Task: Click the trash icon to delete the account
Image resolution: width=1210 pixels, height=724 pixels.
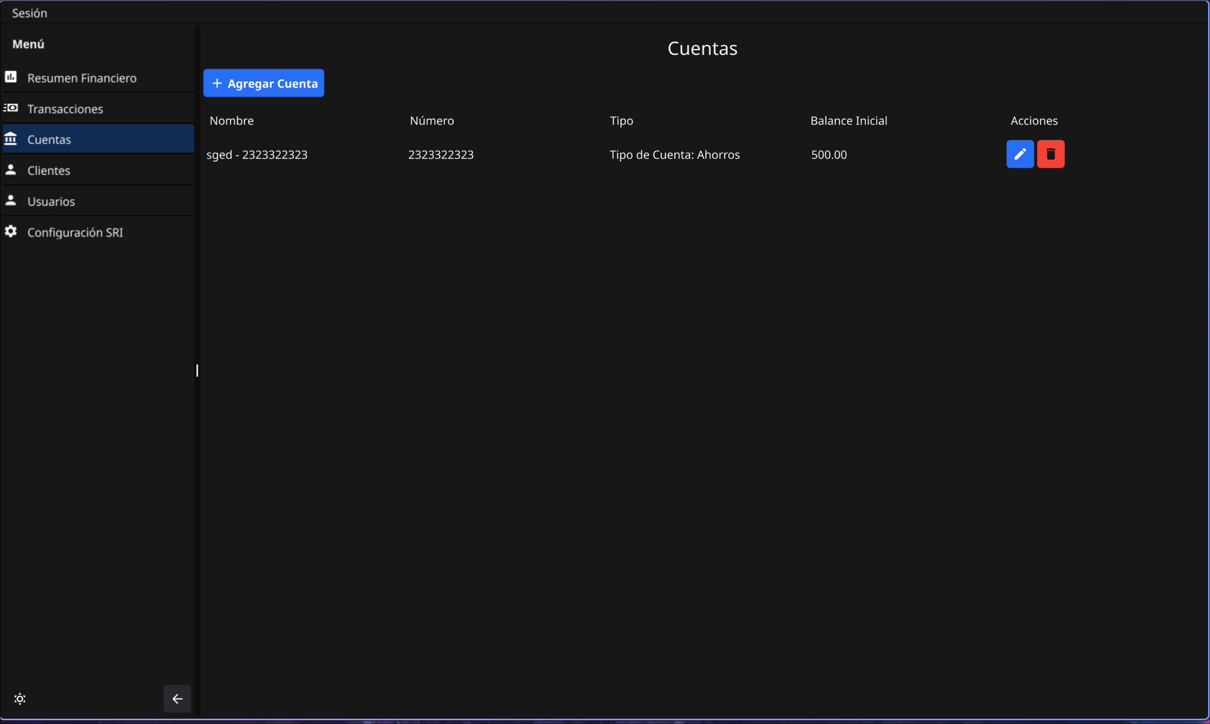Action: pos(1051,154)
